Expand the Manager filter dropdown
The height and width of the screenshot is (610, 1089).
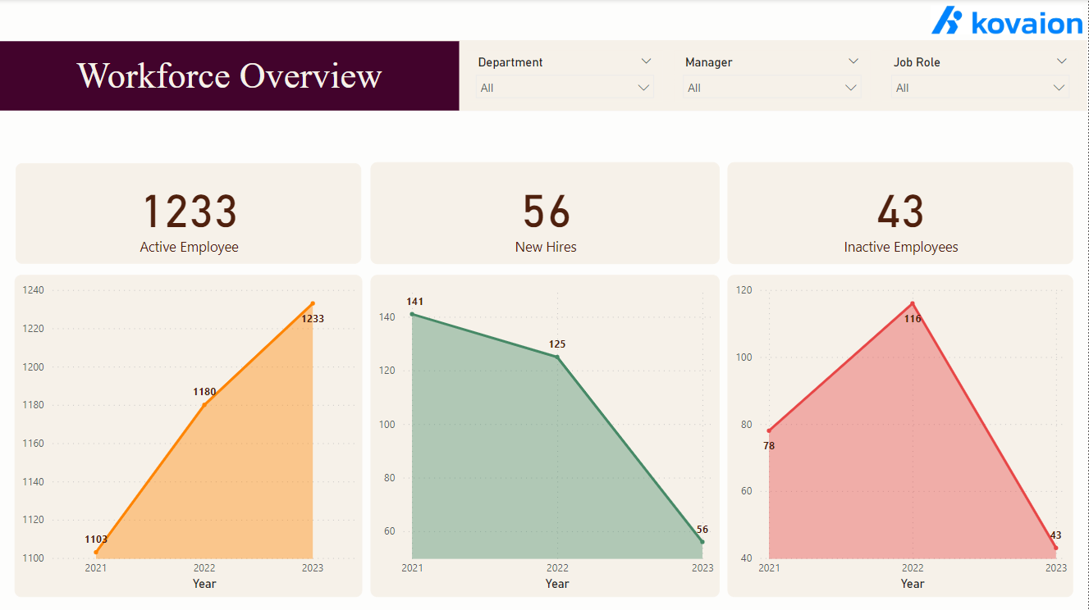coord(855,61)
